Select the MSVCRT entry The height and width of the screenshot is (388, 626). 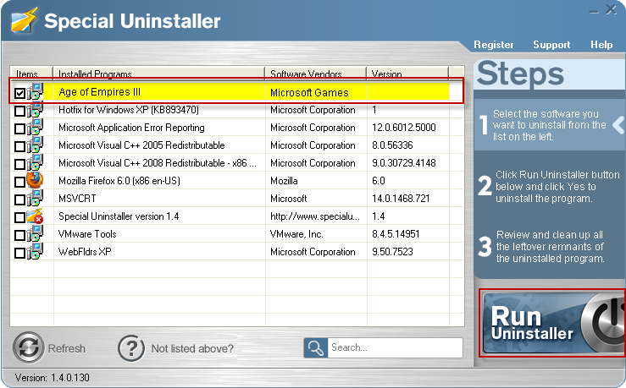click(77, 199)
